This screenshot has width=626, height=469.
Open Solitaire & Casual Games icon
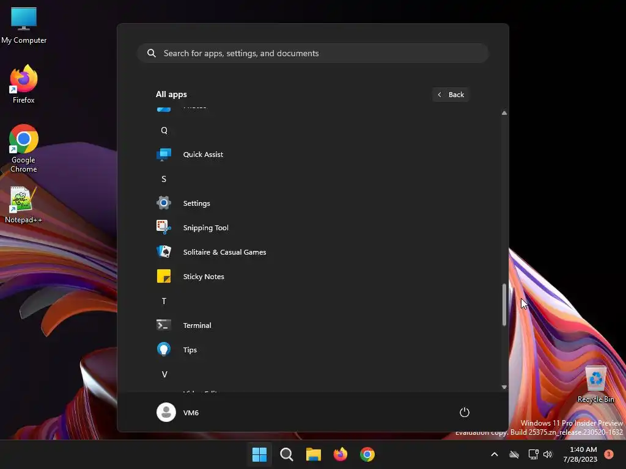click(x=164, y=252)
